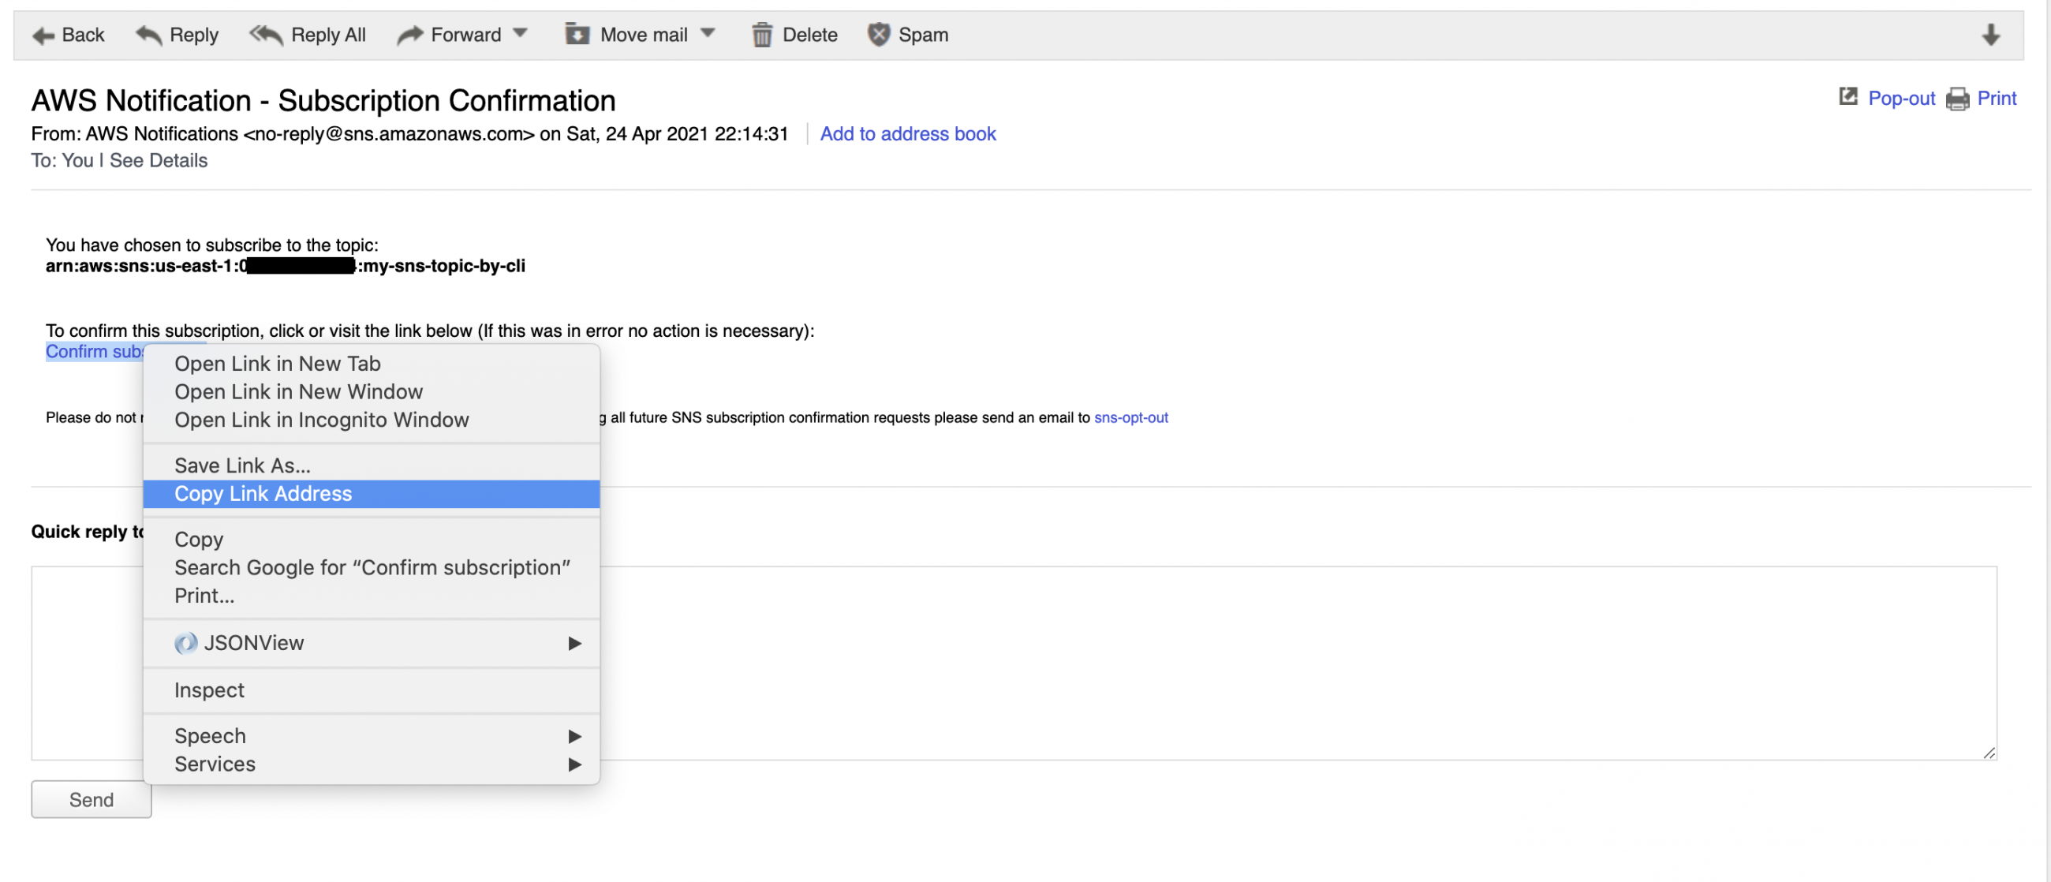Select Copy Link Address

371,494
